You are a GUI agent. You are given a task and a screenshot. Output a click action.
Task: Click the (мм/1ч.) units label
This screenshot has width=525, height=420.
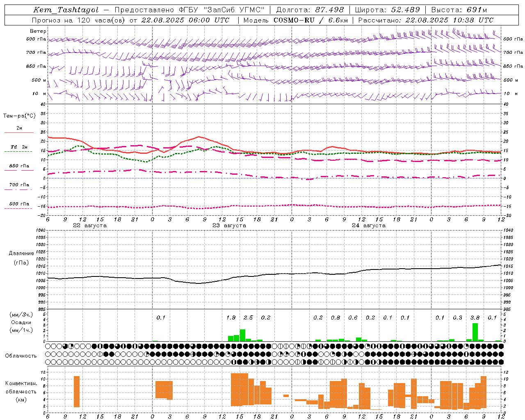(x=21, y=330)
